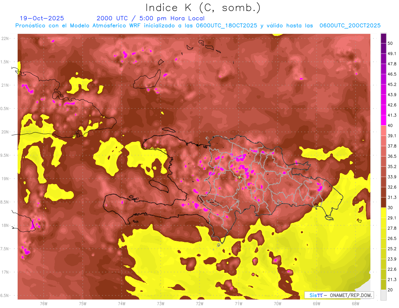Viewport: 399px width, 308px height.
Task: Click the colorbar value "29.1"
Action: [x=392, y=218]
